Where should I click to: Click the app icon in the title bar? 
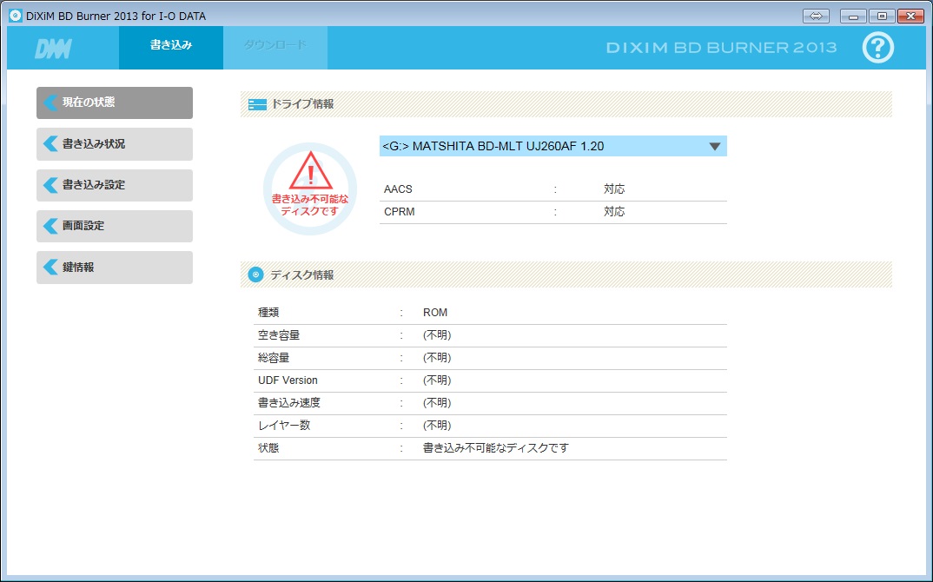(16, 16)
